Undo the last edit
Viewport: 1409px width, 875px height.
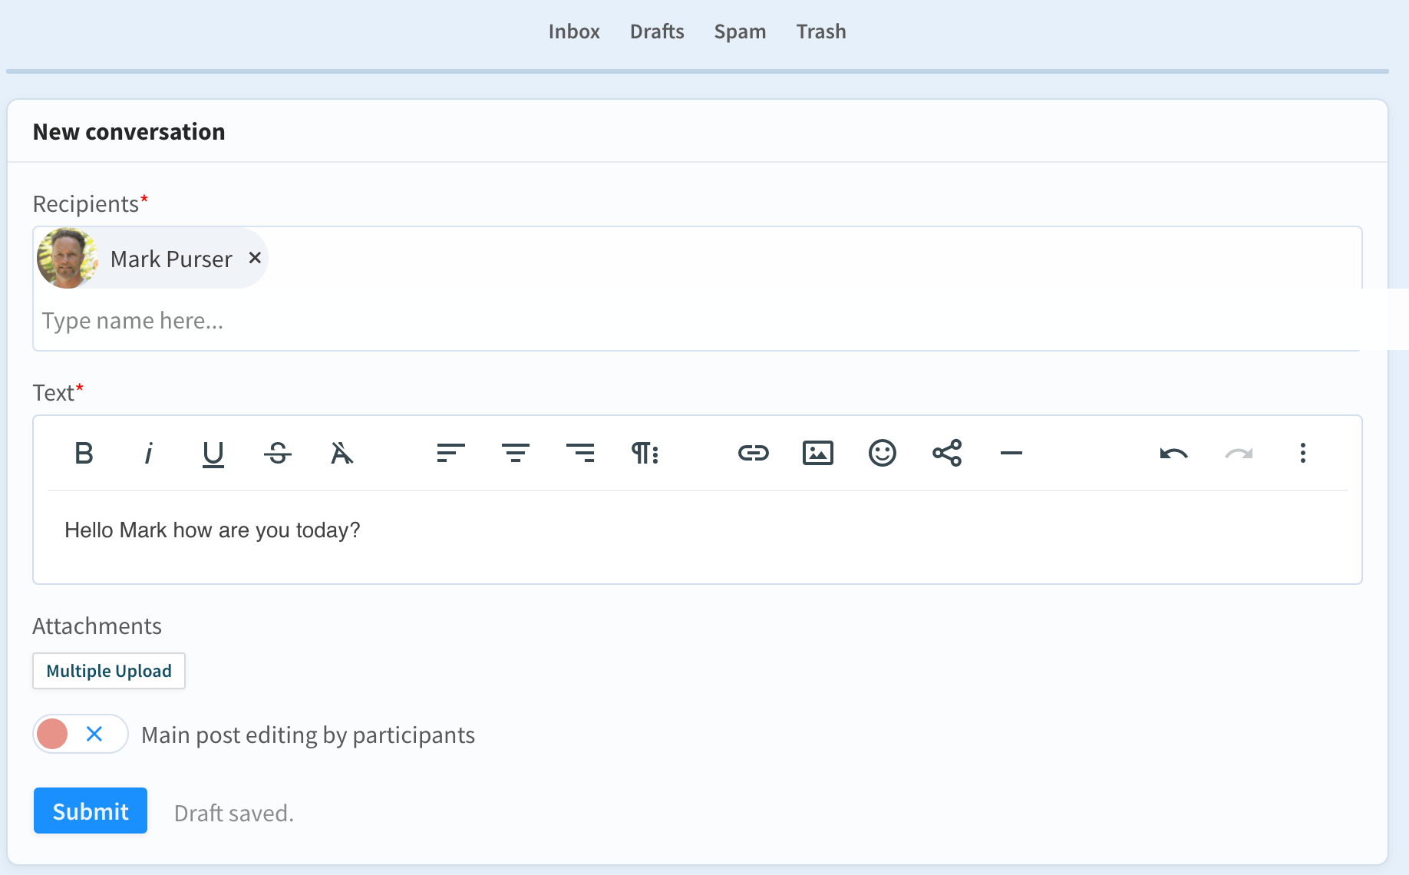[x=1173, y=454]
